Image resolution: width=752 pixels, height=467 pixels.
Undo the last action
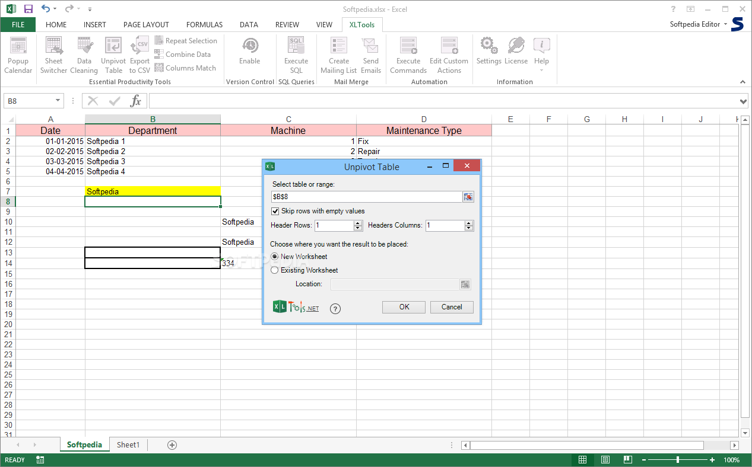click(46, 9)
